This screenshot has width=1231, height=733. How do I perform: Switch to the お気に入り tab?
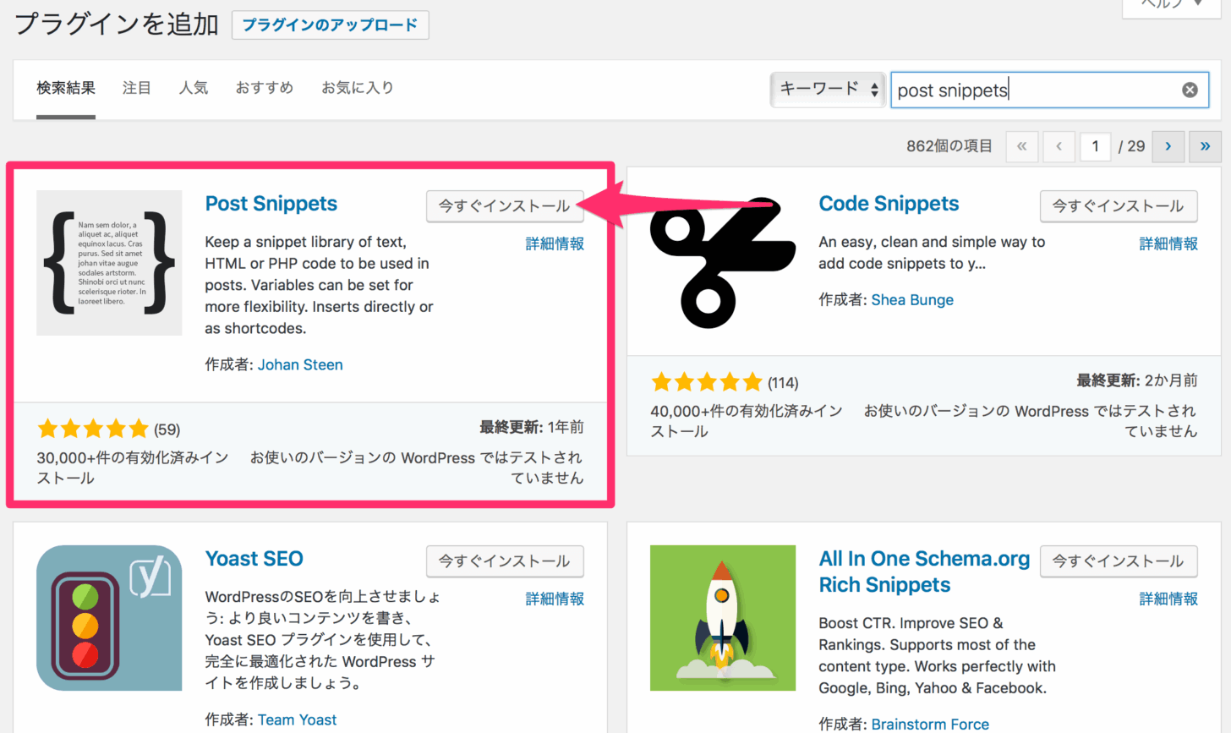pyautogui.click(x=358, y=88)
